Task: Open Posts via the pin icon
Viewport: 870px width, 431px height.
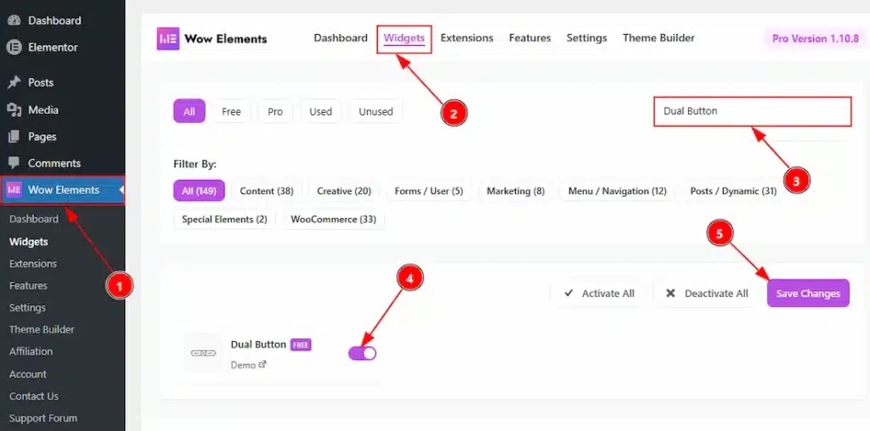Action: 14,82
